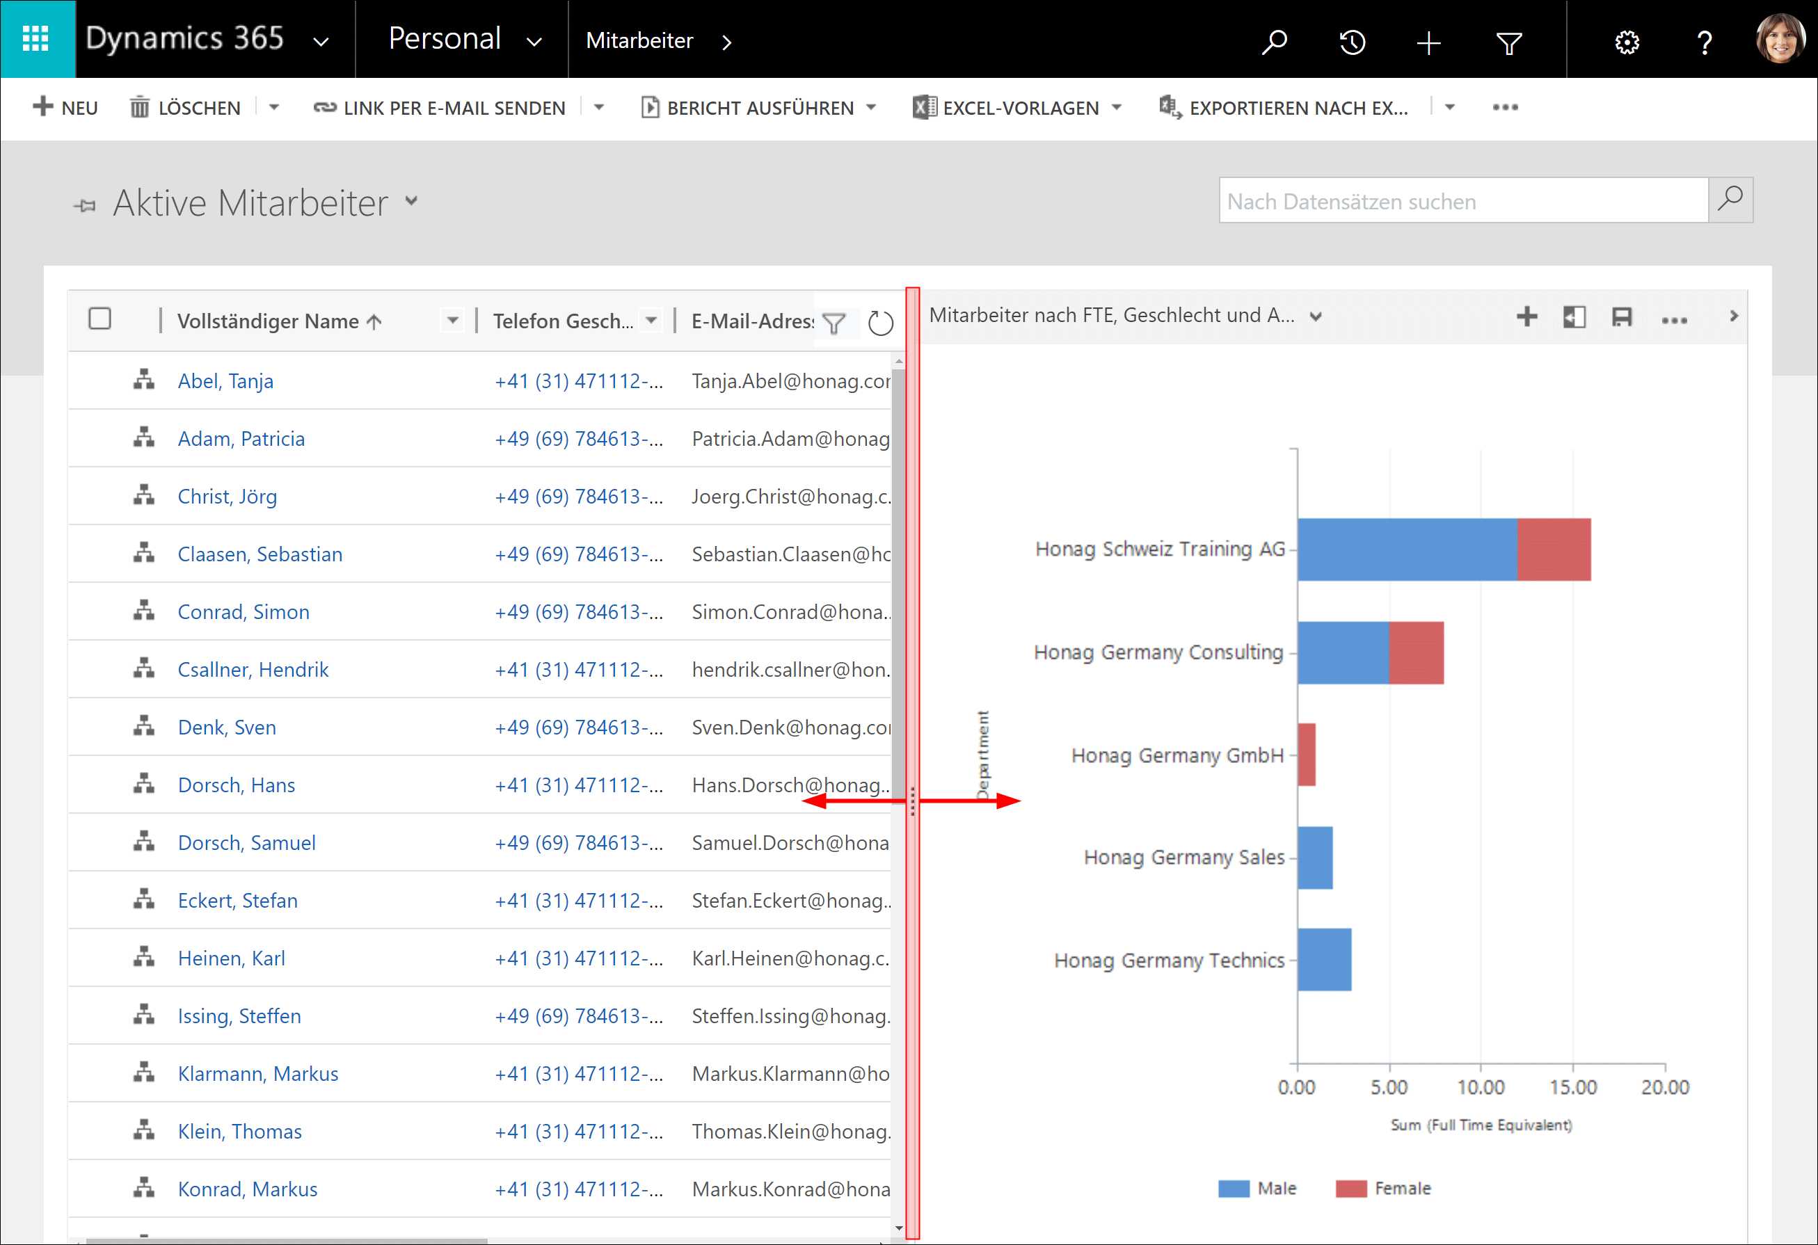
Task: Open record Claasen, Sebastian
Action: tap(260, 554)
